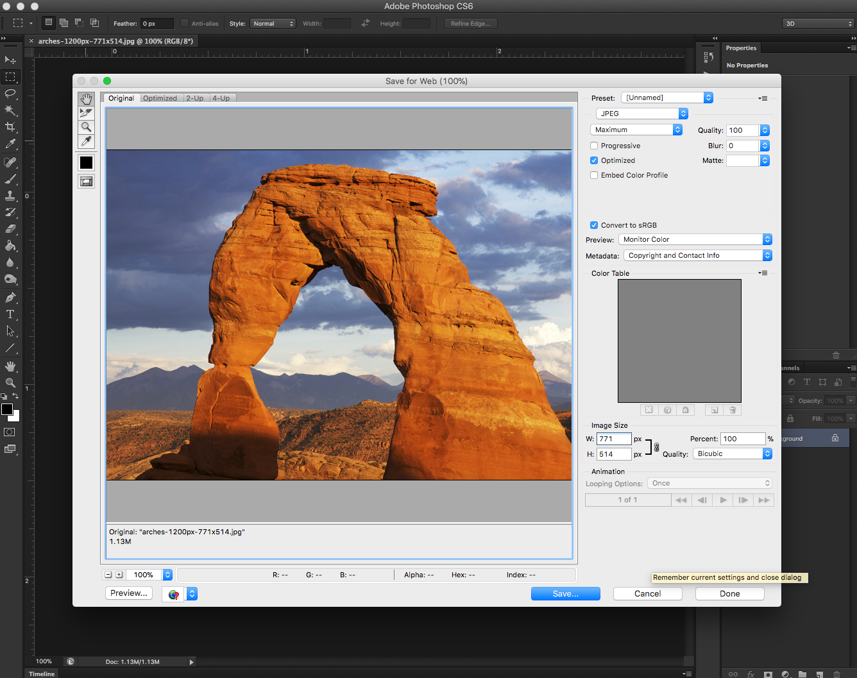
Task: Click New selection mode button in options bar
Action: [x=48, y=23]
